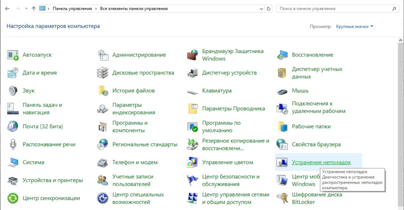404x210 pixels.
Task: Open Телефон и модем icon
Action: tap(103, 162)
